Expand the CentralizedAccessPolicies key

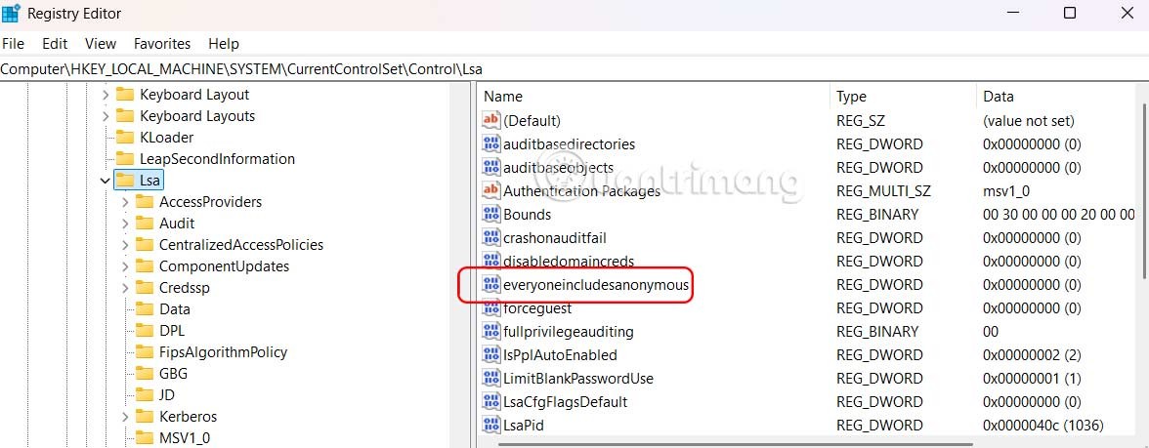point(125,245)
